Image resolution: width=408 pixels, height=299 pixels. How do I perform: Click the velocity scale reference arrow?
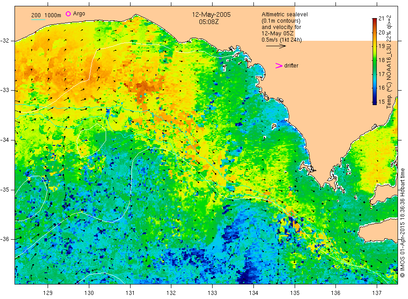(276, 46)
